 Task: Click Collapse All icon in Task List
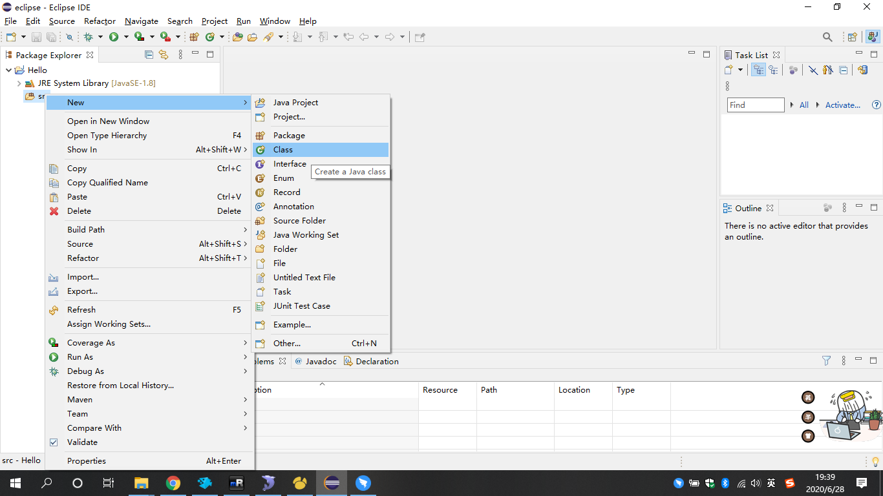[x=844, y=70]
